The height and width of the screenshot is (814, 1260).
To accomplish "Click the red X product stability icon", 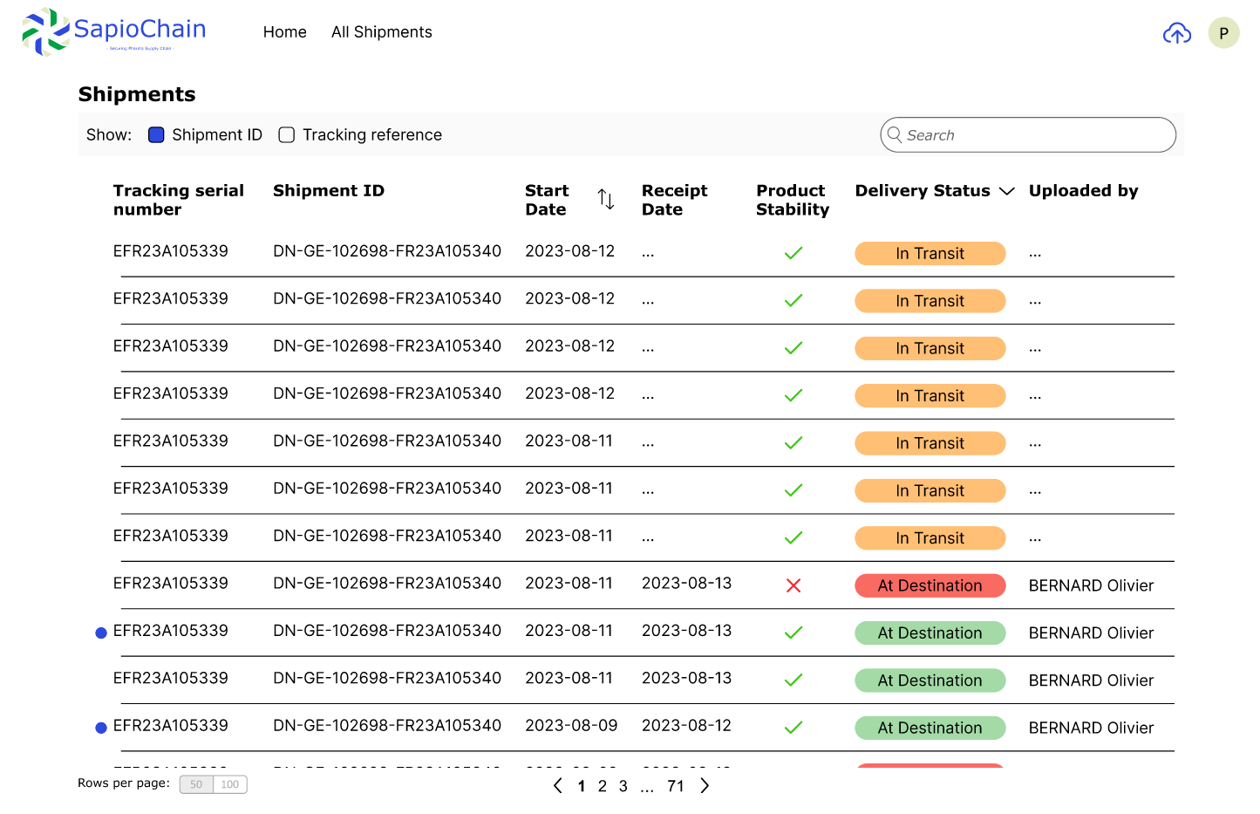I will [793, 585].
